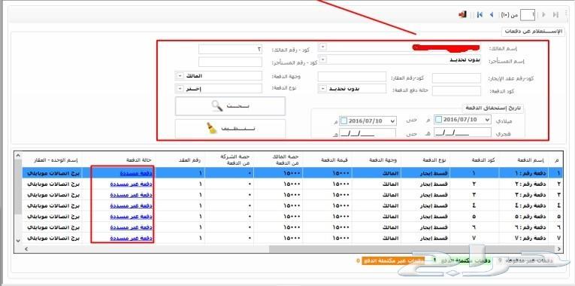
Task: Click the record number box in the navigator
Action: (528, 15)
